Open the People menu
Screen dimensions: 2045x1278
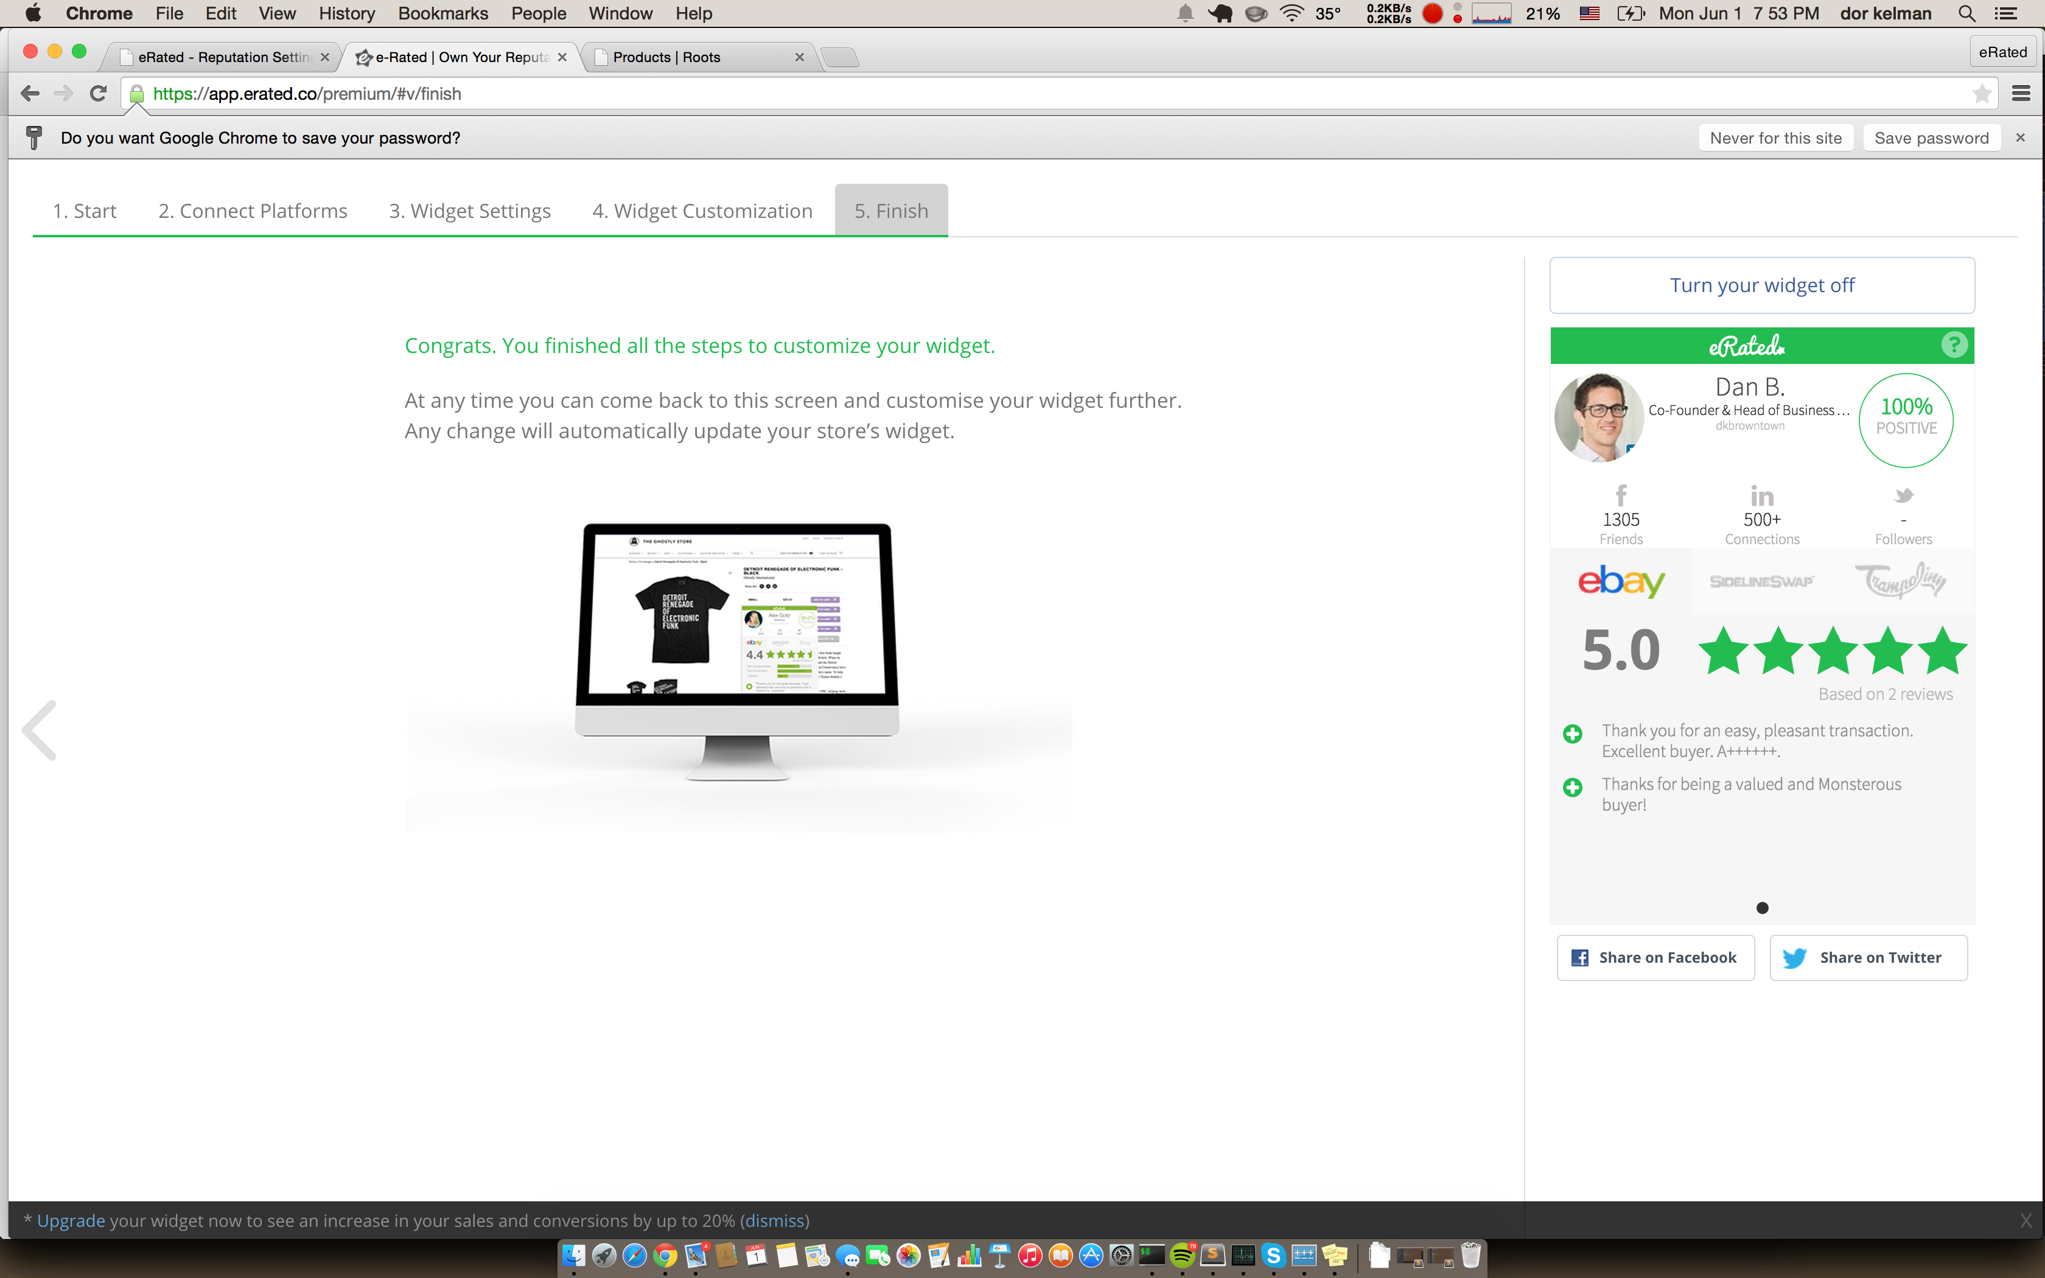click(538, 13)
